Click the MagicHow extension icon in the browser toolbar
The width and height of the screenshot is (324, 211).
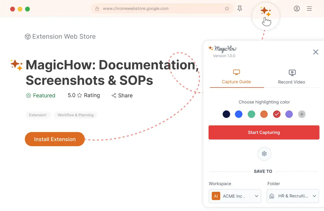tap(265, 11)
